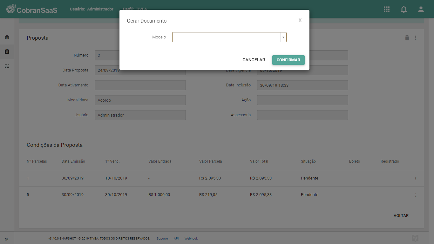Viewport: 434px width, 244px height.
Task: Open the Webhook footer link
Action: [191, 239]
